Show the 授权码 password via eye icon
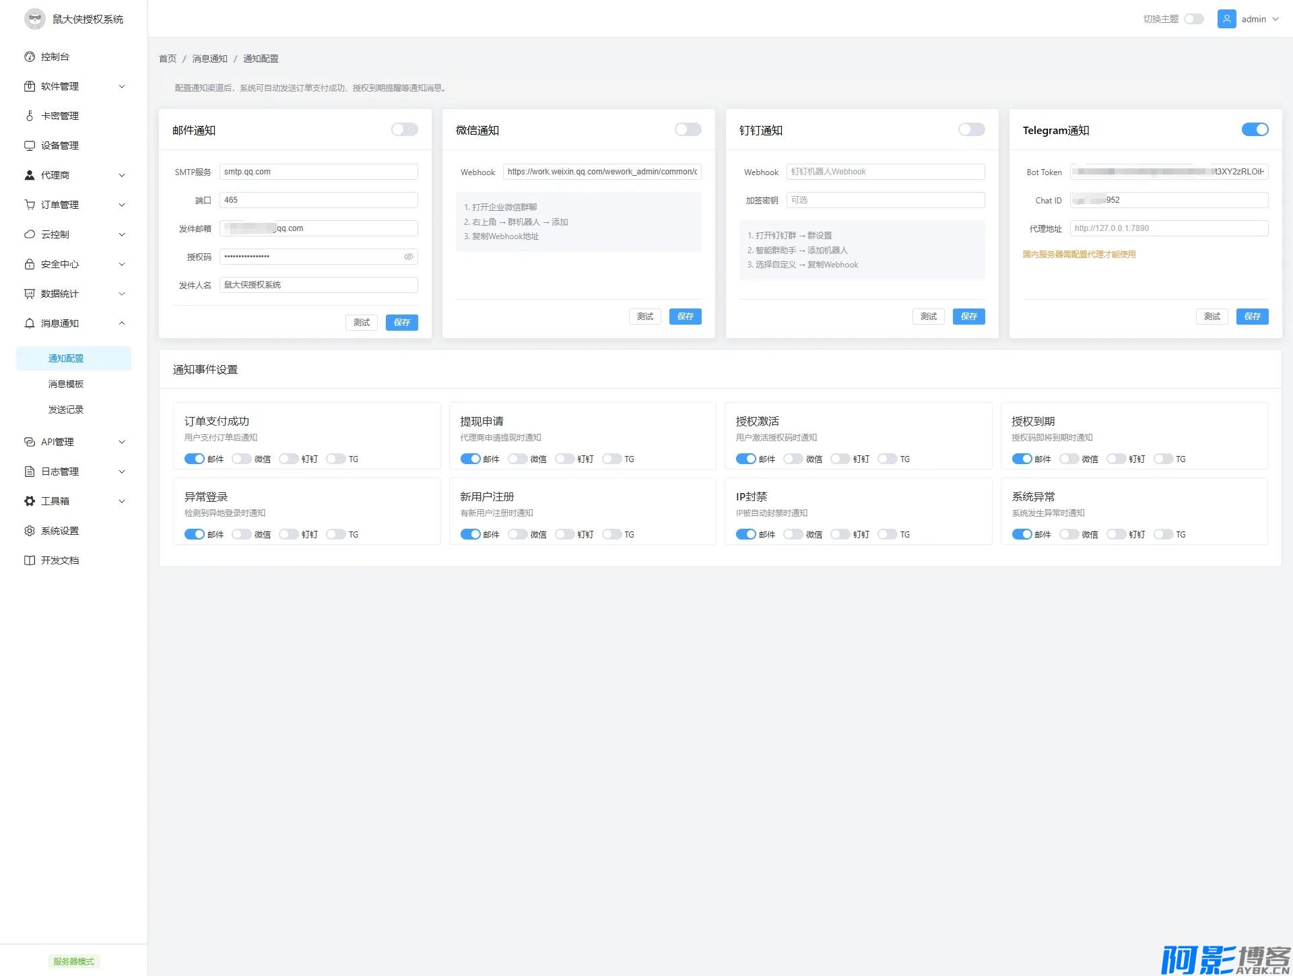 point(408,257)
